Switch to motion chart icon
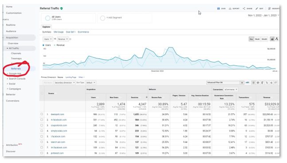Viewport: 287px width, 163px height. tap(276, 39)
